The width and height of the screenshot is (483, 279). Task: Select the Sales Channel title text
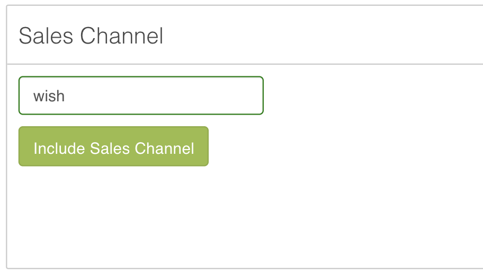point(91,36)
